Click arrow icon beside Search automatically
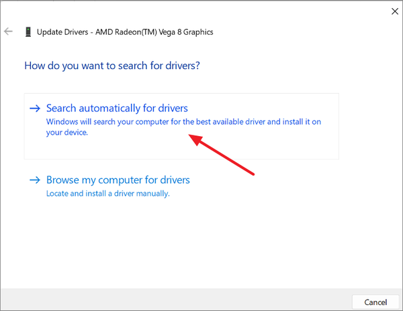The height and width of the screenshot is (311, 403). [x=35, y=109]
